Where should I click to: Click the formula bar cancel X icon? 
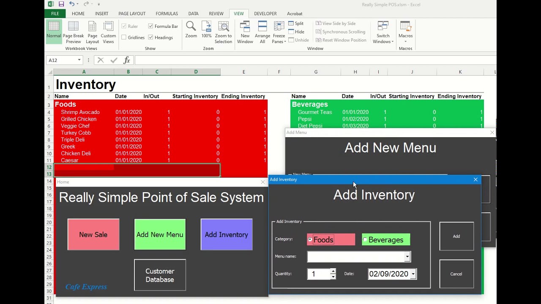pyautogui.click(x=101, y=60)
